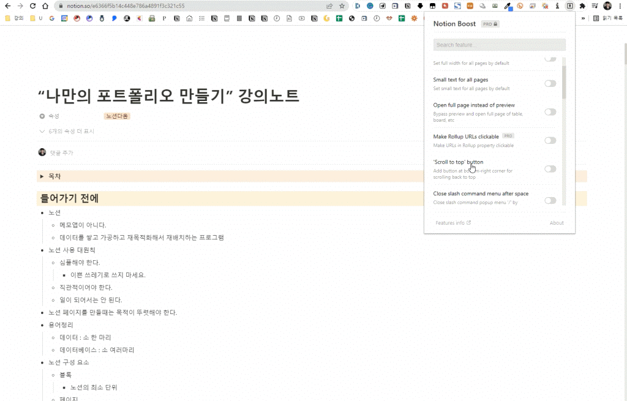Click the 'Notion Boost' popup title

(454, 24)
